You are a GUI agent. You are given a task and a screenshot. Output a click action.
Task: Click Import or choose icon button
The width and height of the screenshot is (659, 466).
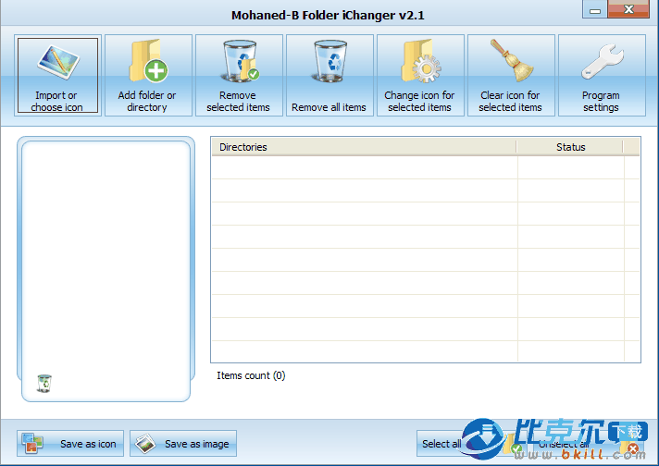pos(57,76)
